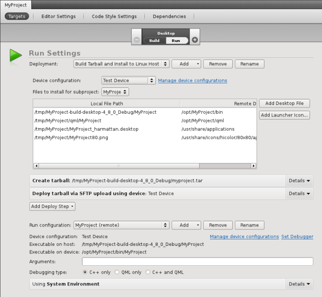
Task: Select row /tmp/MyProject/MyProject80.png
Action: pyautogui.click(x=71, y=138)
